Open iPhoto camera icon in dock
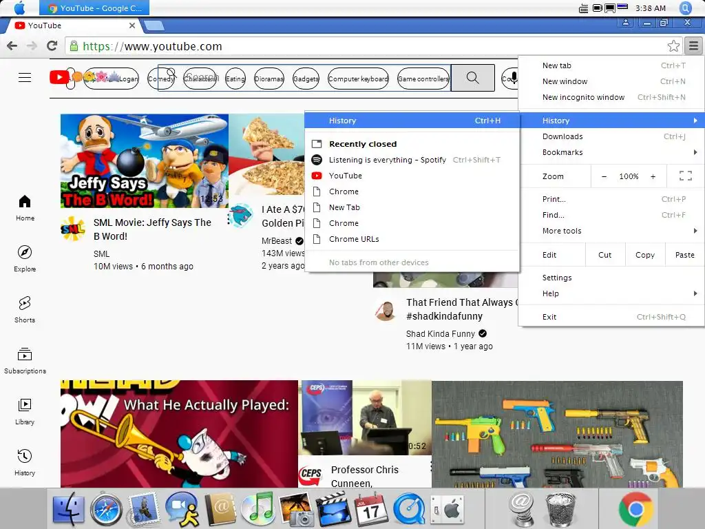Image resolution: width=705 pixels, height=529 pixels. 296,510
